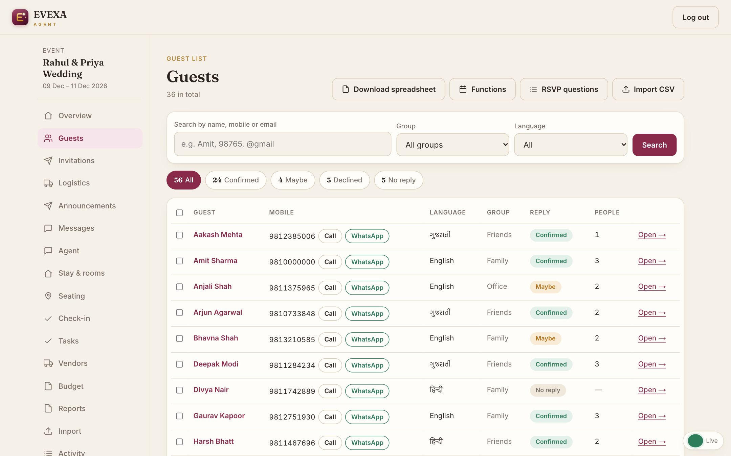Click the Search button

(x=654, y=145)
